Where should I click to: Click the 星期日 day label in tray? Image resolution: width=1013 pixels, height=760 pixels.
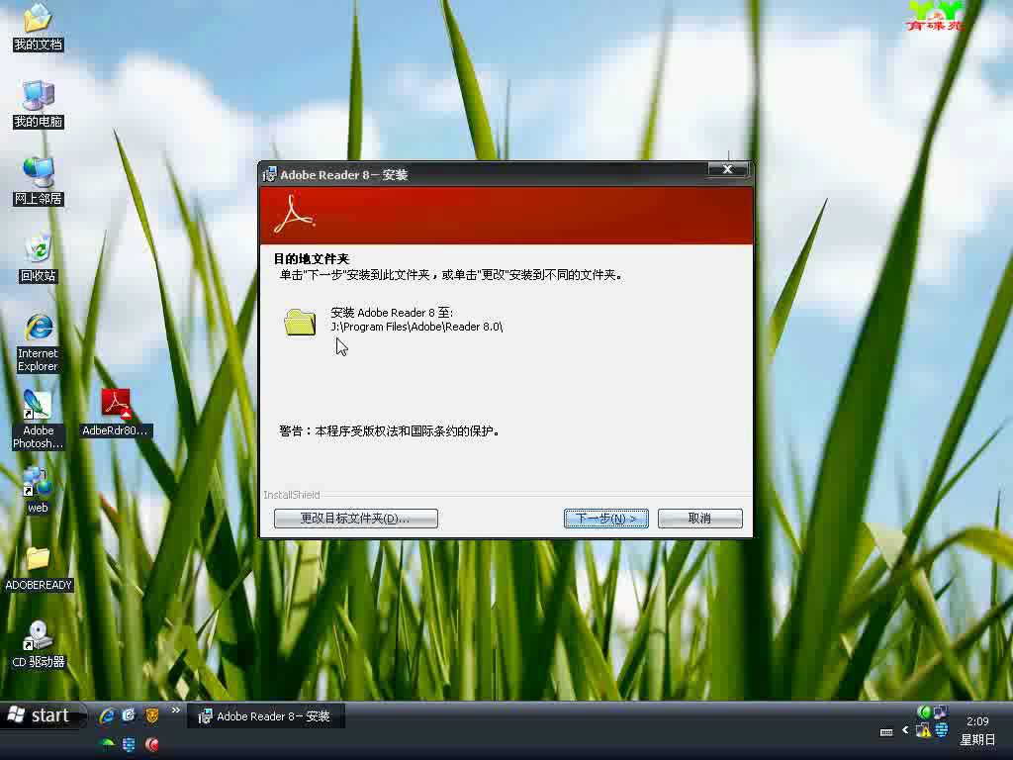(x=977, y=739)
